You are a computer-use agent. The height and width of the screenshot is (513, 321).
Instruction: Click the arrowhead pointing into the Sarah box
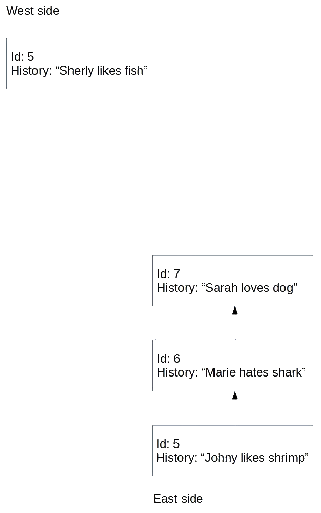[235, 311]
